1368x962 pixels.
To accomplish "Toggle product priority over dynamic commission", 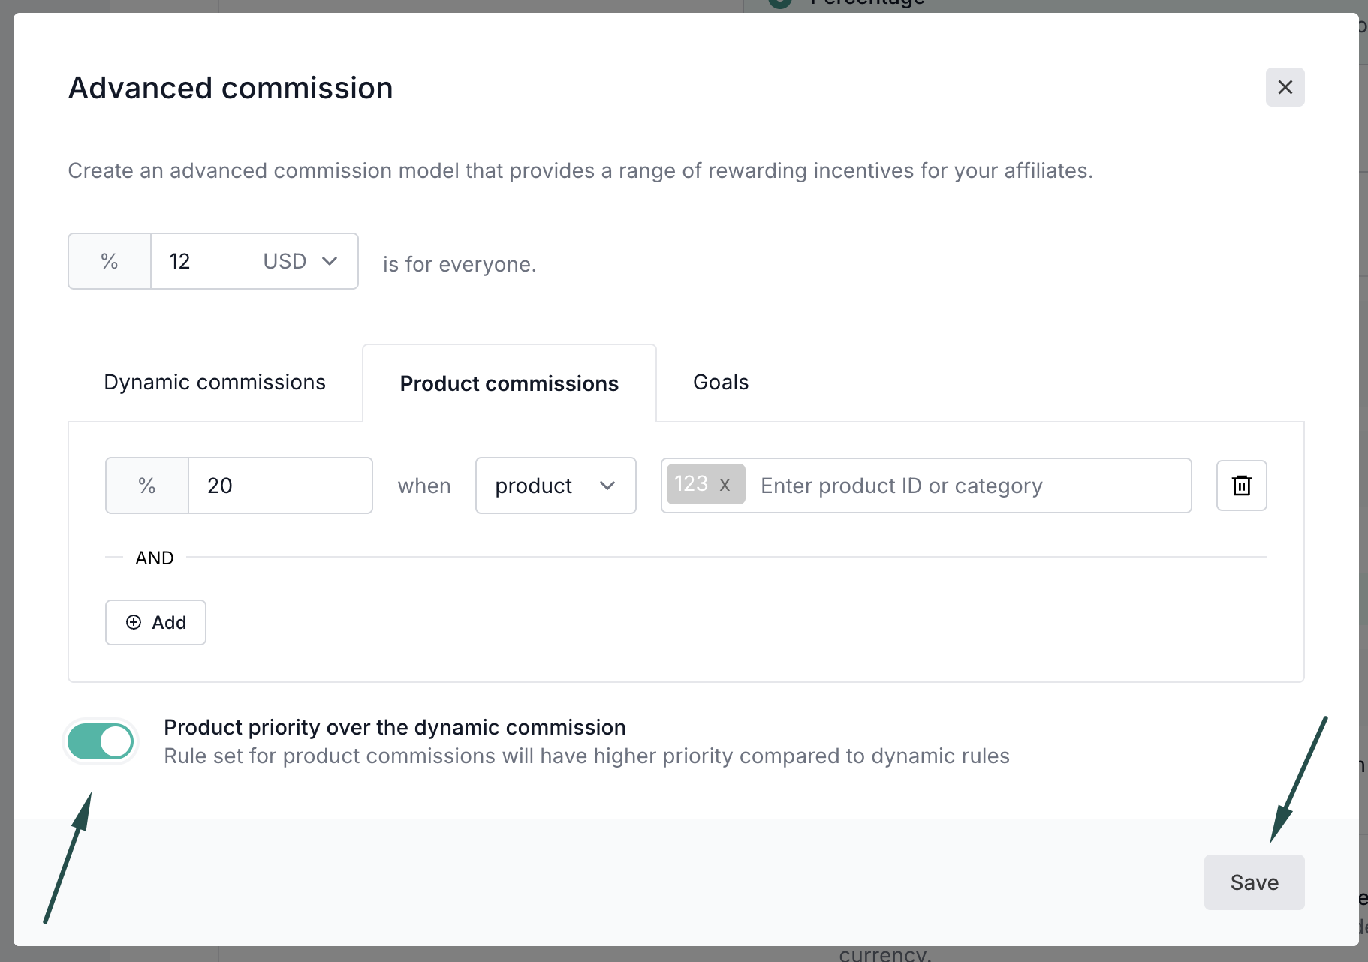I will point(101,741).
